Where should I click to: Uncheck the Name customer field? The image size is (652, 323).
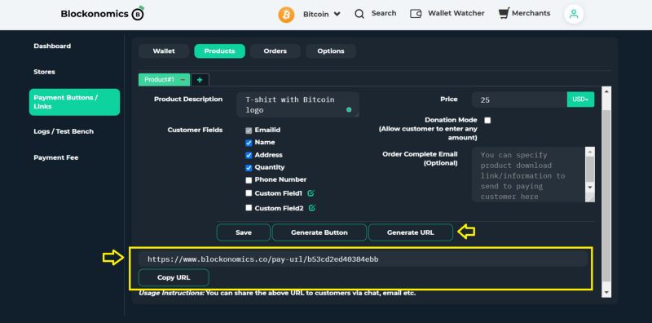click(249, 143)
